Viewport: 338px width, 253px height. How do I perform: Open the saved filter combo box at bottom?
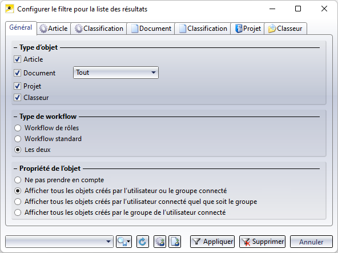tap(59, 242)
